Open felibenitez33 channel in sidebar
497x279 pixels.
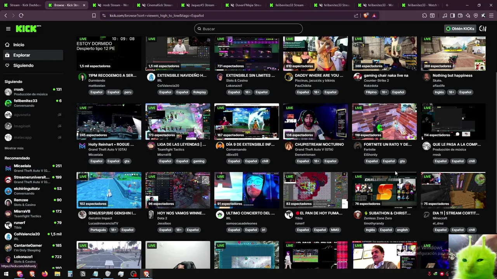click(x=33, y=103)
